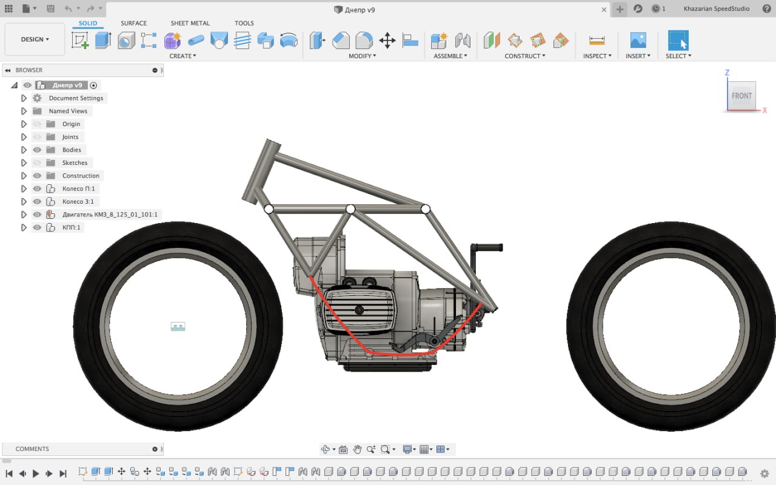This screenshot has height=485, width=776.
Task: Select the Offset Plane construct tool
Action: click(x=492, y=41)
